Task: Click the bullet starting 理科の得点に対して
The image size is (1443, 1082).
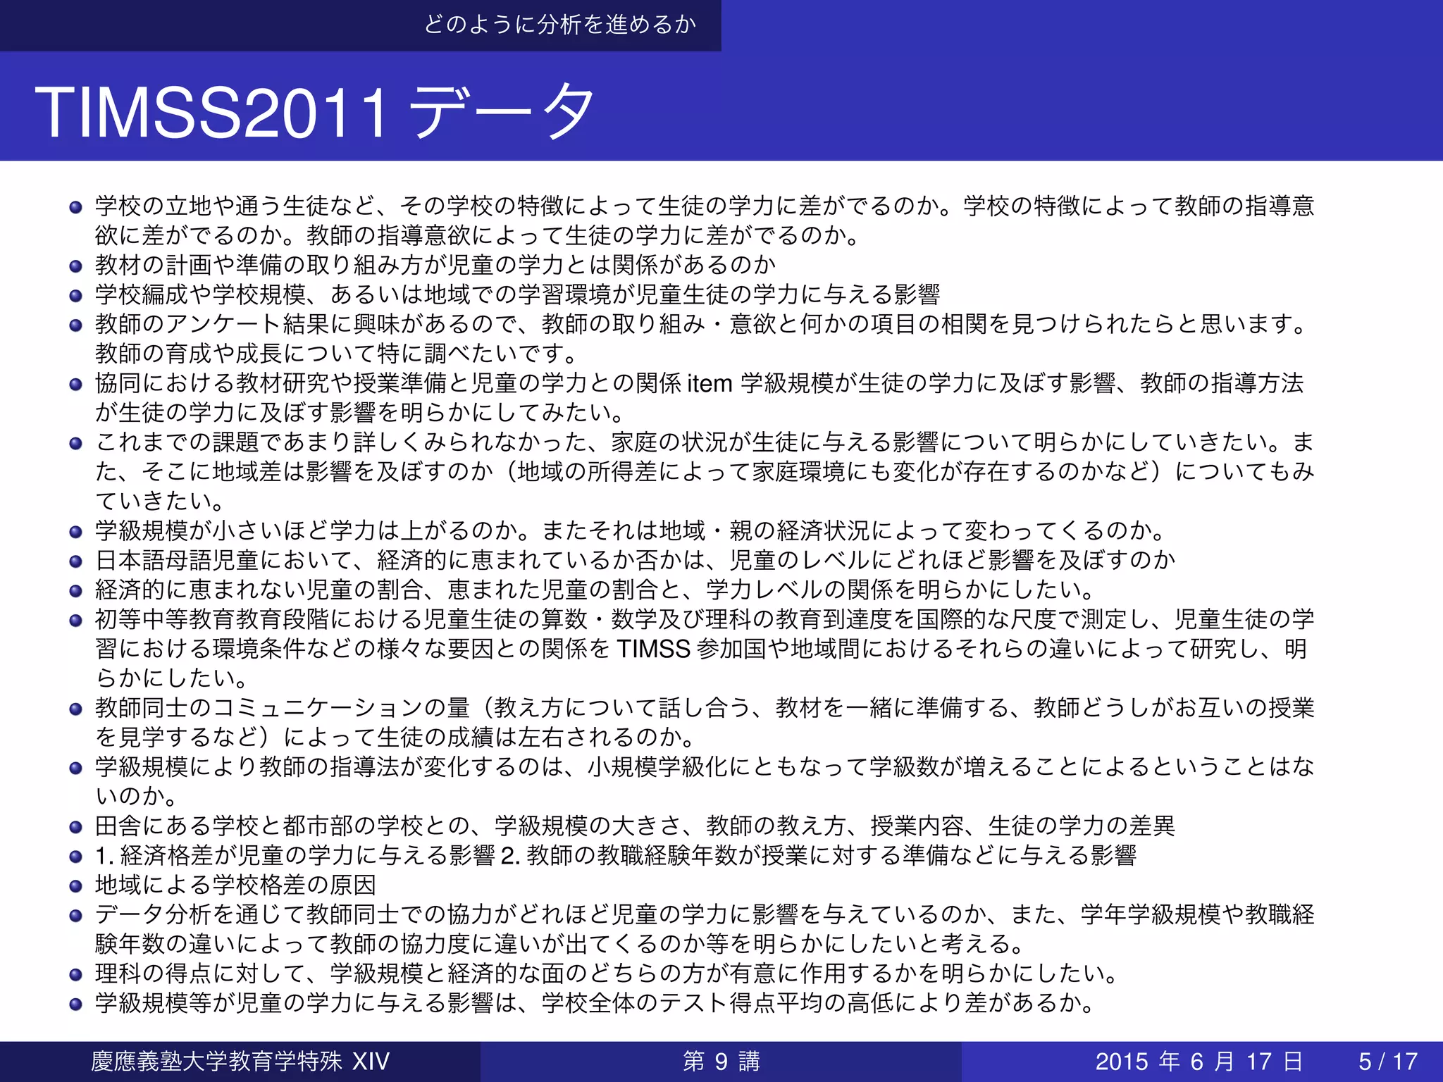Action: [x=608, y=974]
